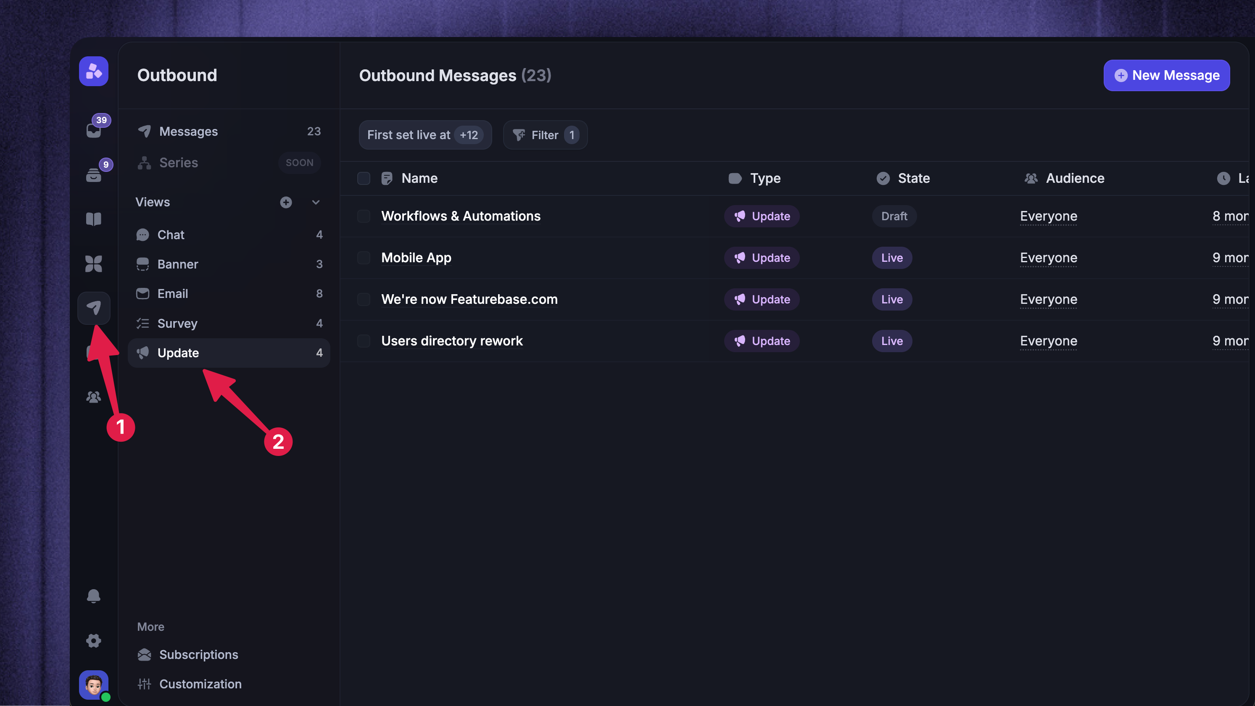Open the inbox icon with 39 badge
The image size is (1255, 706).
94,130
